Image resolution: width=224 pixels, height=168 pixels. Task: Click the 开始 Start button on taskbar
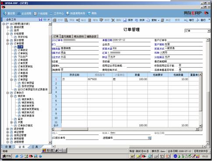pos(7,156)
